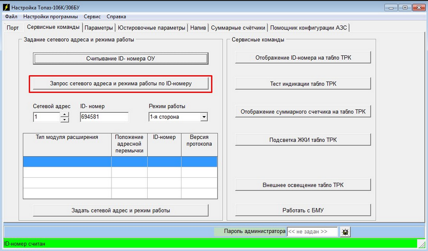Go to the Налив tab

198,28
